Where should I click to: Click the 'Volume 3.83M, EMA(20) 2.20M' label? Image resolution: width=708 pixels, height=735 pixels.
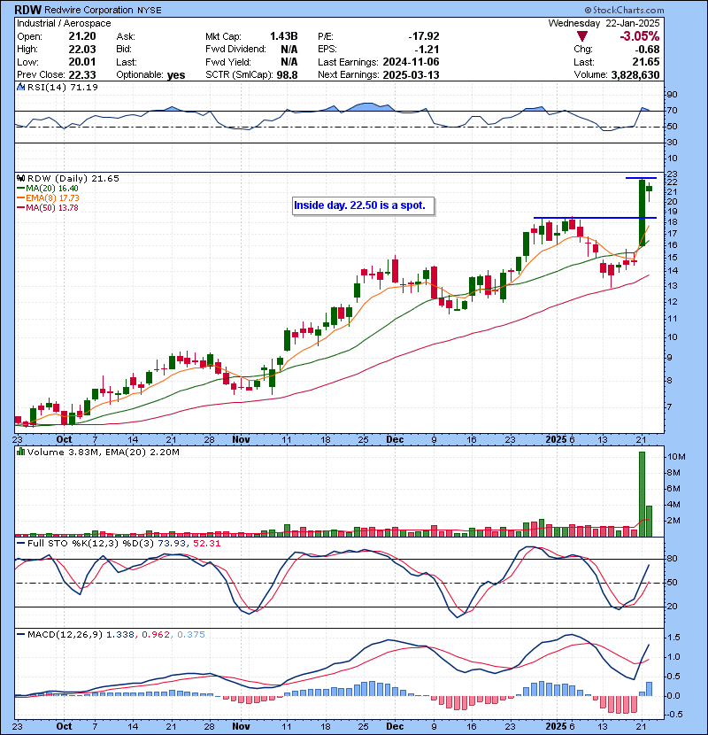[x=103, y=452]
